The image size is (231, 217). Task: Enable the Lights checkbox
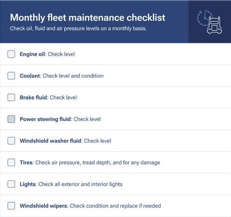pyautogui.click(x=11, y=184)
